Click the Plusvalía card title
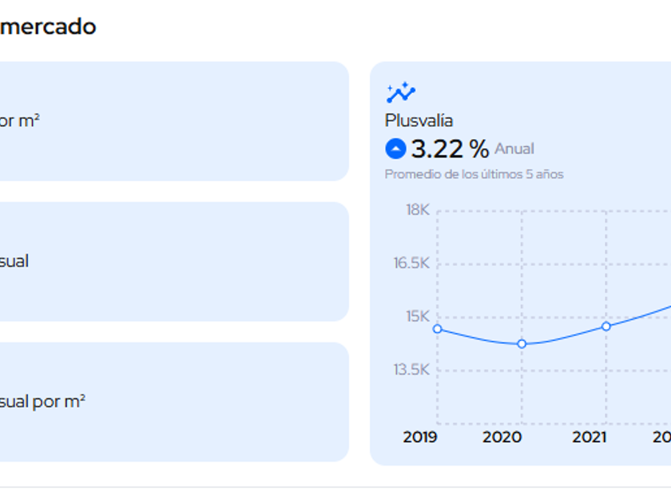Screen dimensions: 671x503 (419, 121)
